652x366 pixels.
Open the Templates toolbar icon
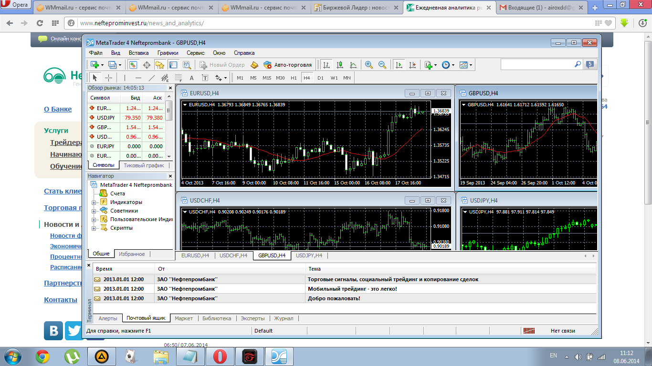[463, 65]
